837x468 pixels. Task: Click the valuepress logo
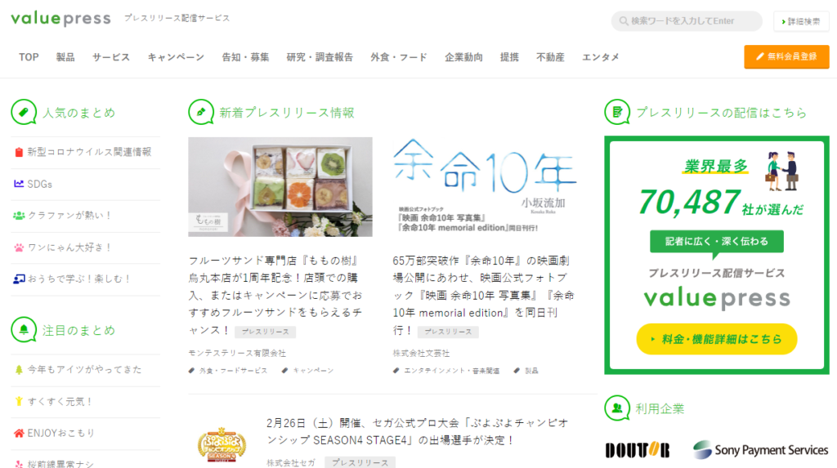pos(60,19)
